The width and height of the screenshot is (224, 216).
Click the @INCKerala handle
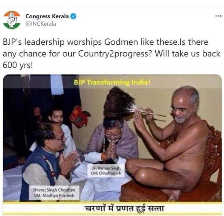[x=41, y=24]
